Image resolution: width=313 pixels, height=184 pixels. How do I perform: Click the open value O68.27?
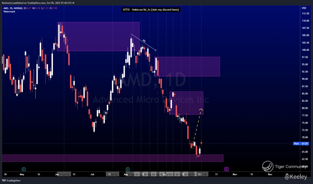coord(27,8)
